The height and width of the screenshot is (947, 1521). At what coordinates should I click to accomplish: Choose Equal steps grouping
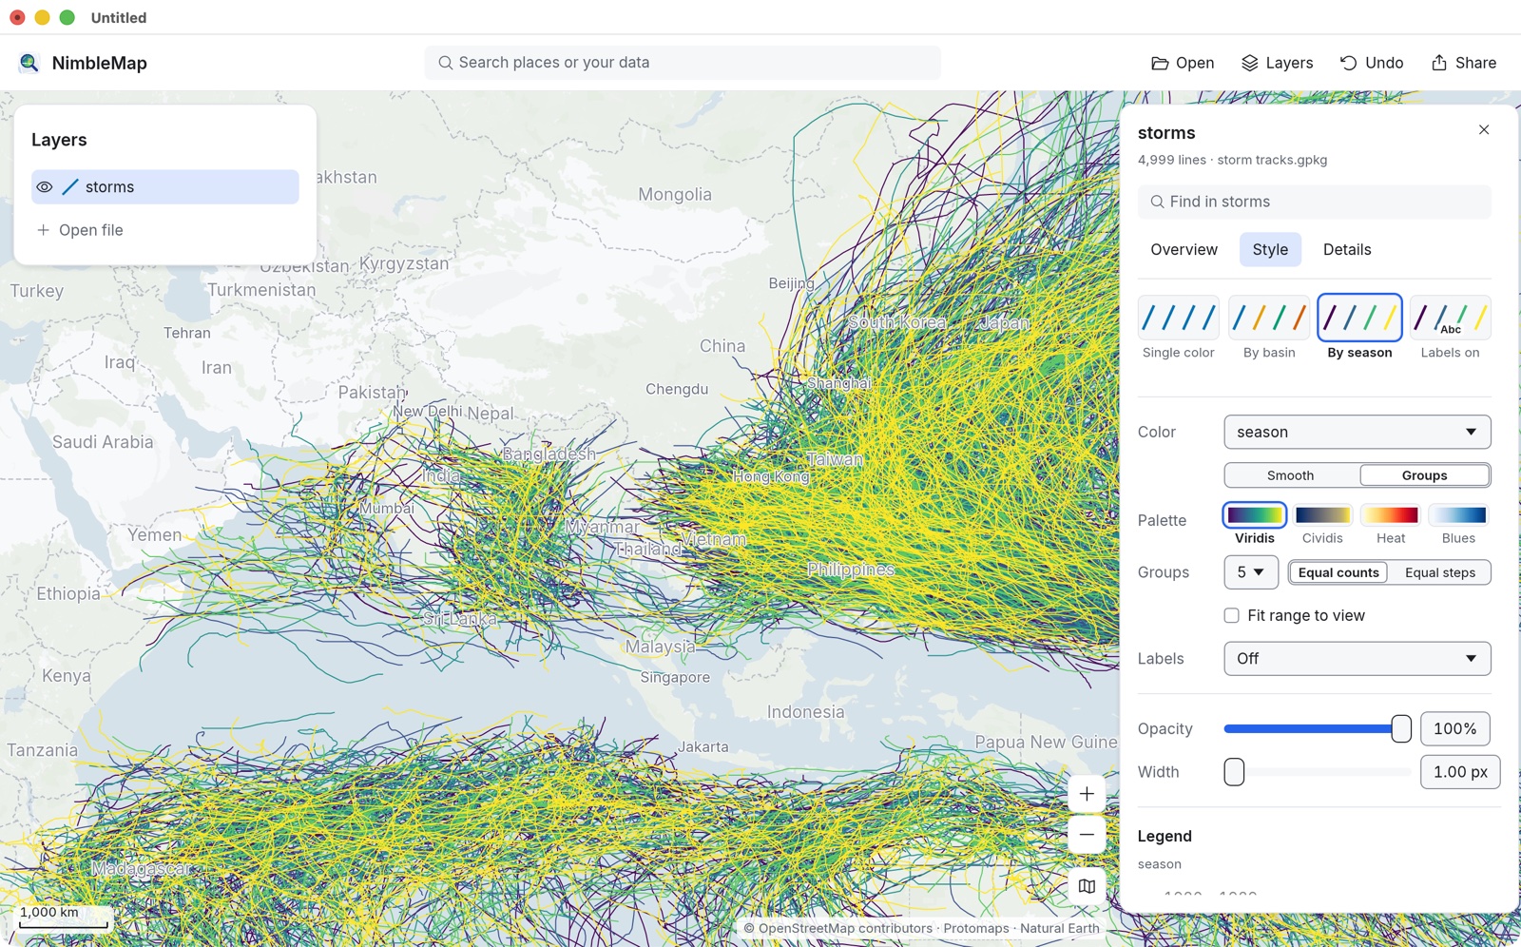point(1440,572)
